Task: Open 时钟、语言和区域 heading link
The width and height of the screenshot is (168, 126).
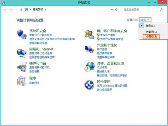Action: (x=111, y=63)
